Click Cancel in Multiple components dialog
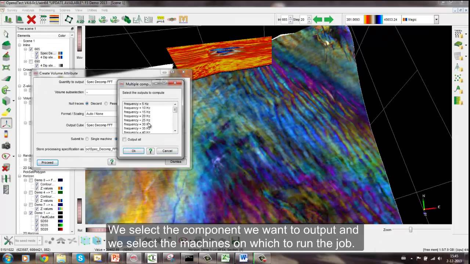The height and width of the screenshot is (264, 470). [x=167, y=151]
